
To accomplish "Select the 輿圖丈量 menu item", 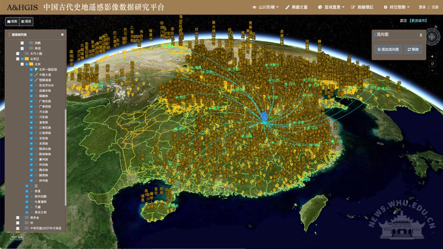I will [x=297, y=7].
